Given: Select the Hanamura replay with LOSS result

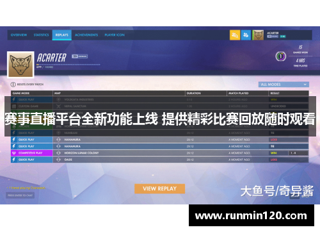Looking at the screenshot, I should [x=159, y=140].
